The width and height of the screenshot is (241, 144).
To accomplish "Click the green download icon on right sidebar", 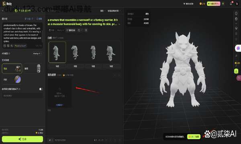I will [236, 71].
